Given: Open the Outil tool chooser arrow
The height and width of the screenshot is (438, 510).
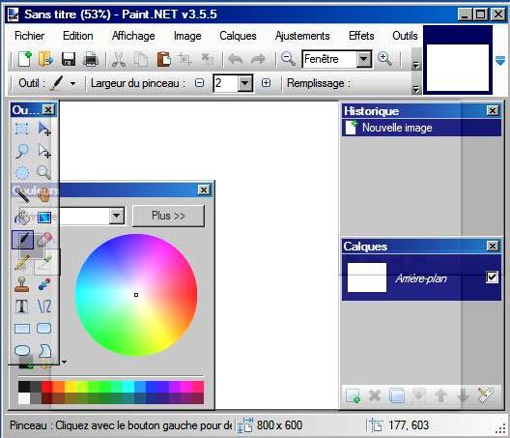Looking at the screenshot, I should (72, 84).
